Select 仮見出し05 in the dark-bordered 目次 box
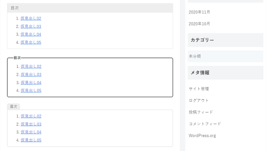266x151 pixels. (31, 90)
